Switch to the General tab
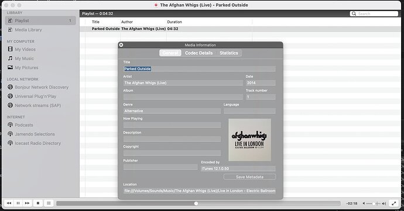 (170, 53)
